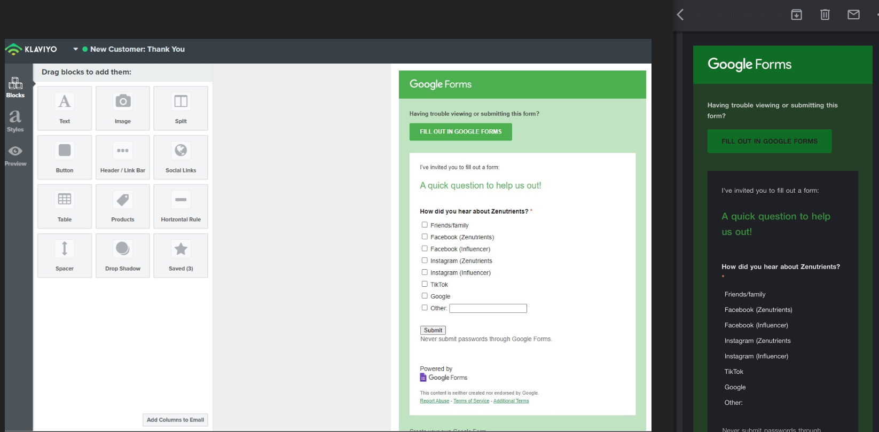Viewport: 879px width, 432px height.
Task: Click 'Never submit passwords through Google Forms.' in editor
Action: 486,339
